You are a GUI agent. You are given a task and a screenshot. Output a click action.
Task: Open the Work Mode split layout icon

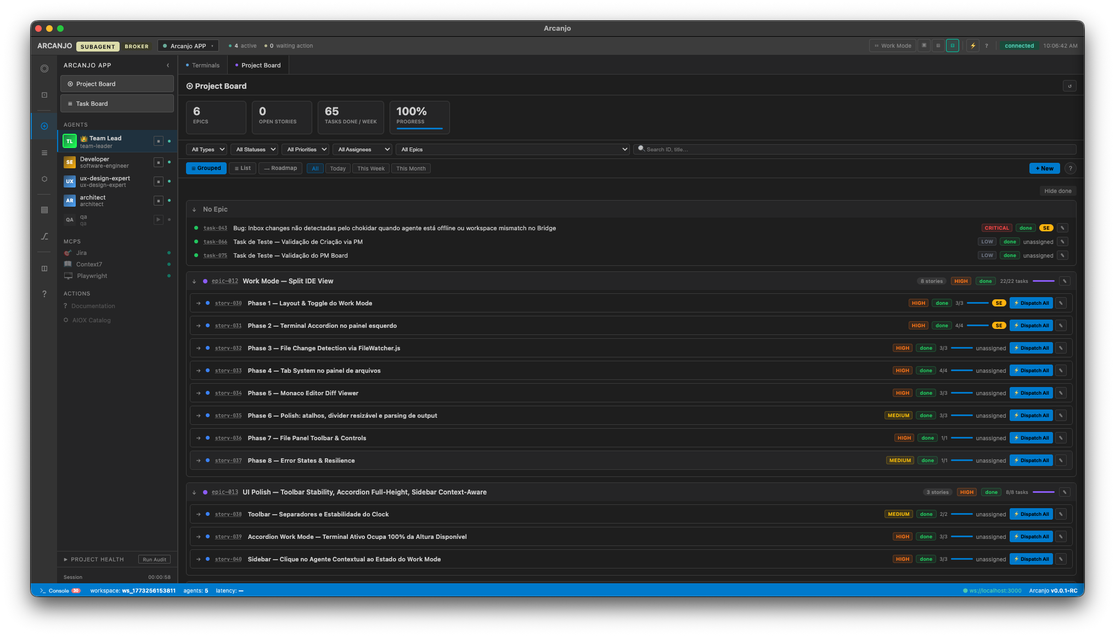coord(953,46)
